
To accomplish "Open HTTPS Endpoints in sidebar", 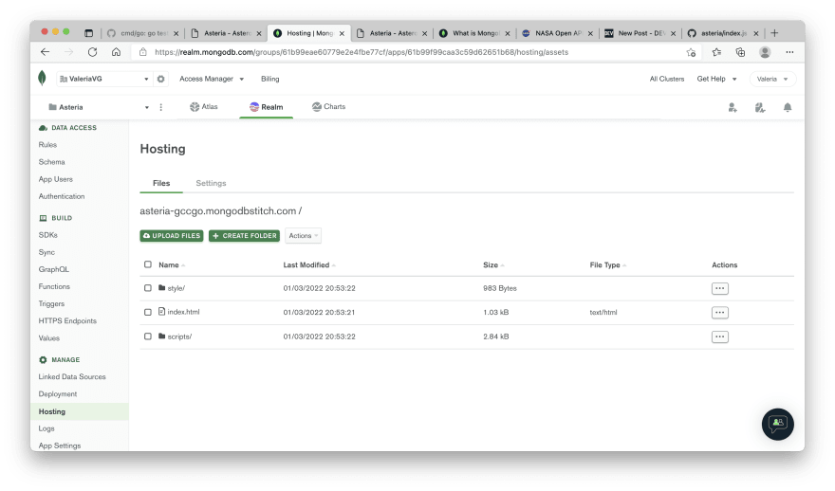I will 67,320.
